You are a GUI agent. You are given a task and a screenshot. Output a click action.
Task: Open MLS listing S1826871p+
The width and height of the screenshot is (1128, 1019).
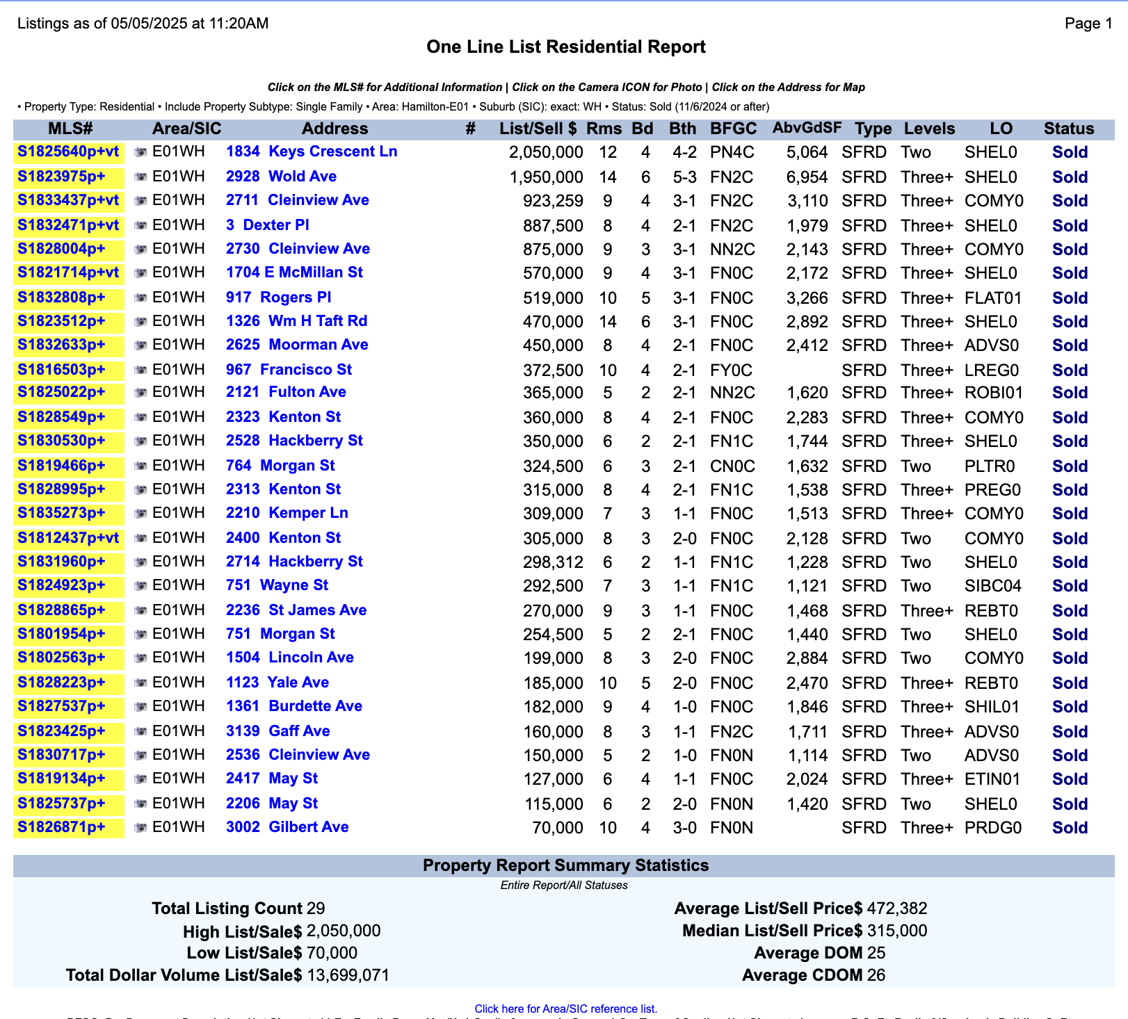pos(61,827)
